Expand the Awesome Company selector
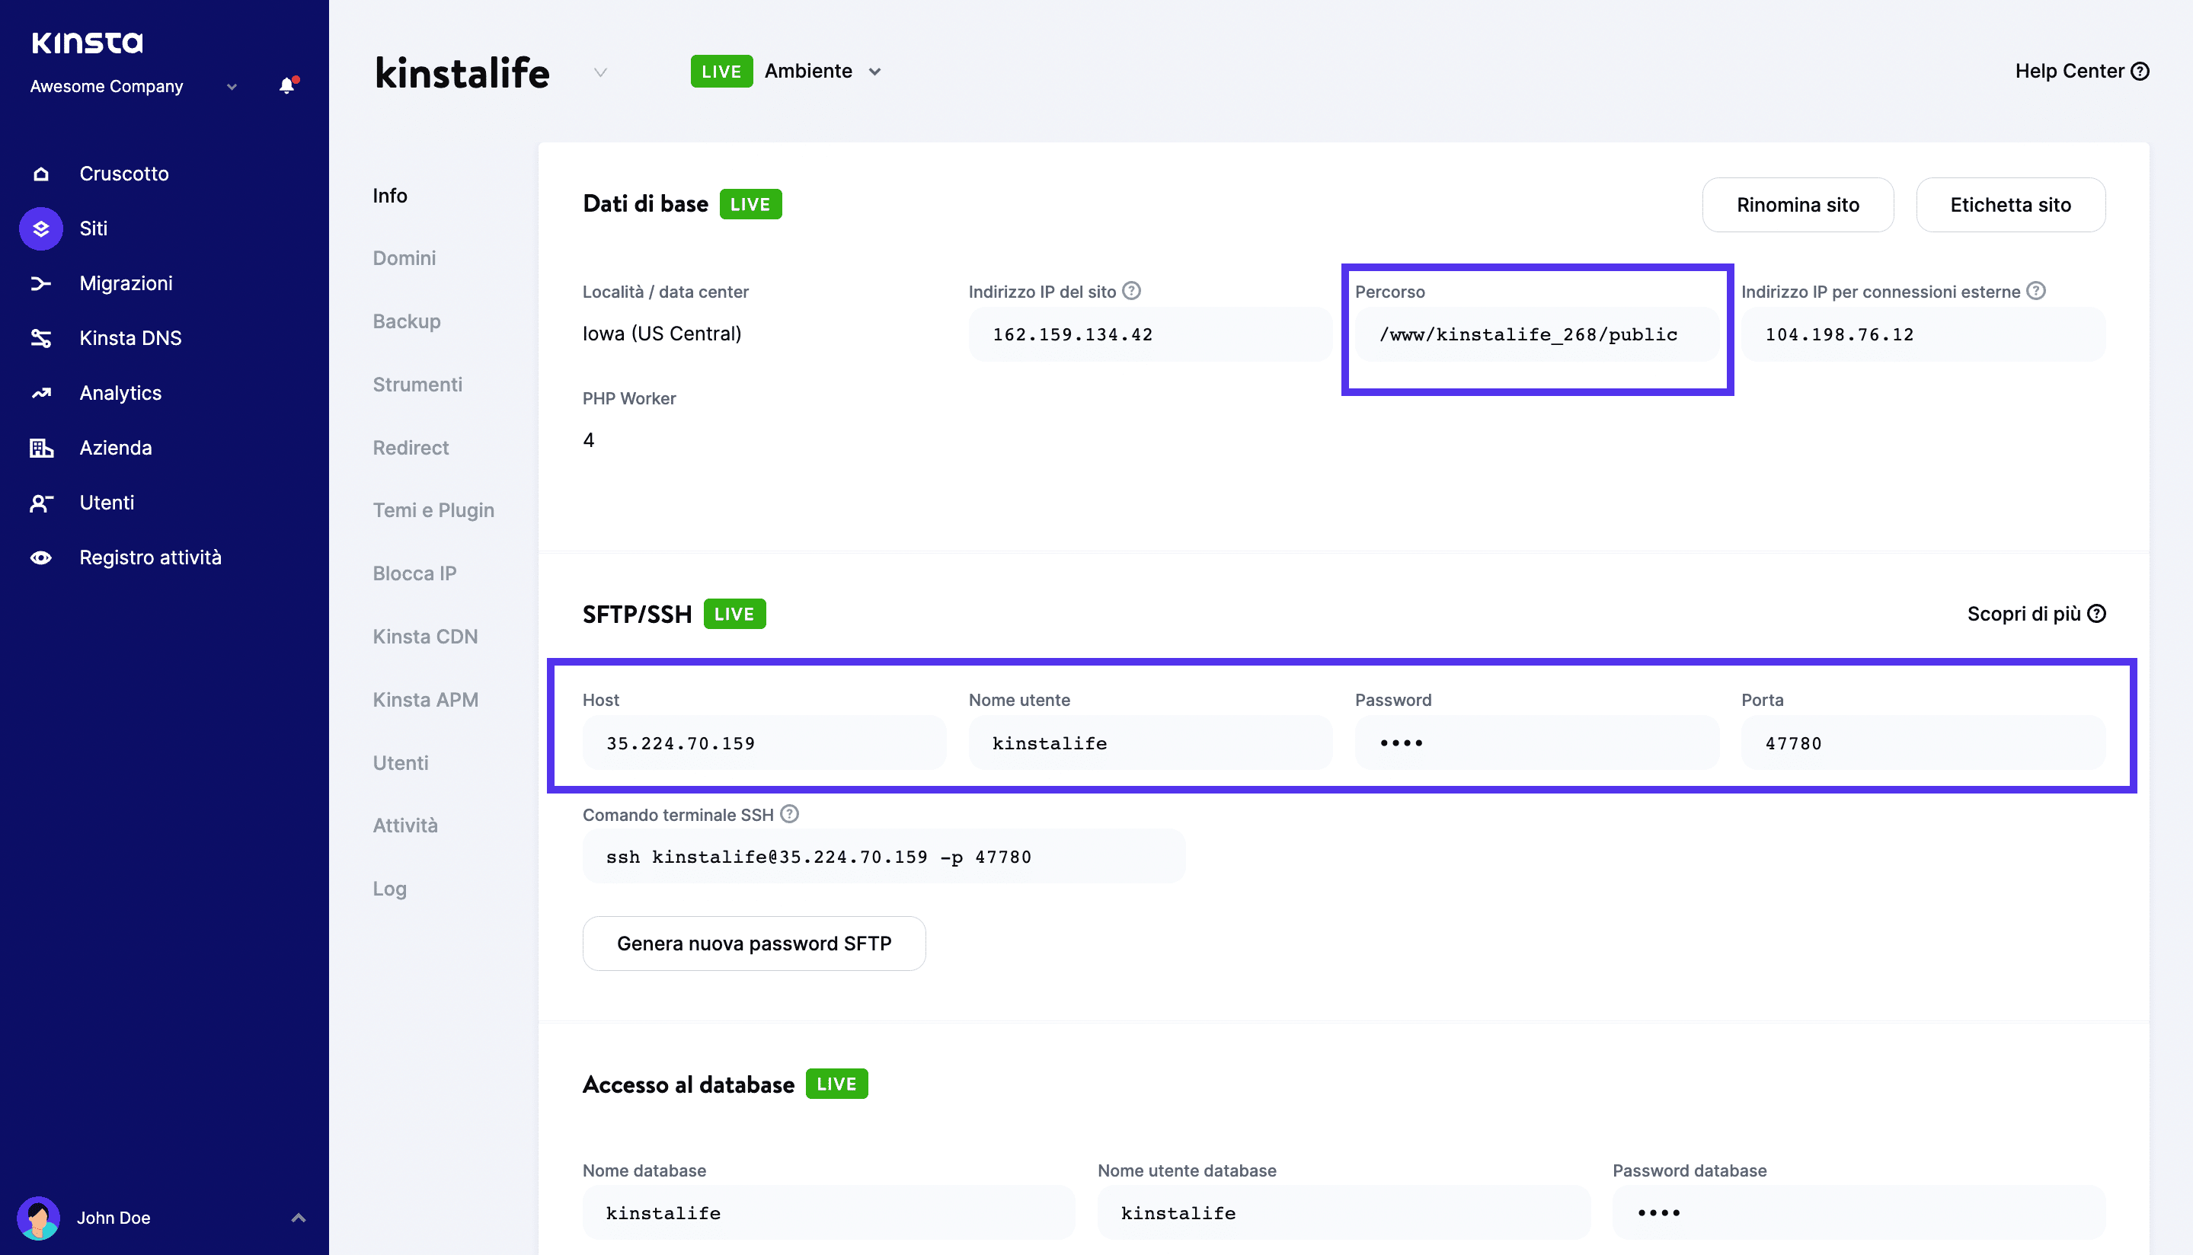 (x=231, y=86)
